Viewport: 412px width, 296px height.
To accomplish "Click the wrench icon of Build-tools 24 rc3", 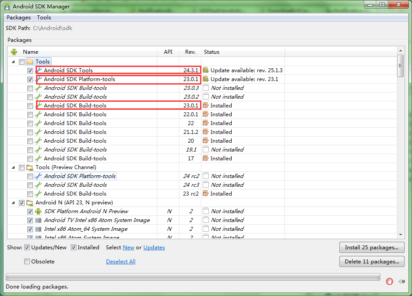I will click(38, 185).
